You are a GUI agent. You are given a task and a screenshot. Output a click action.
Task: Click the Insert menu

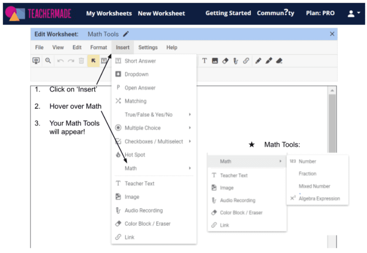coord(123,47)
